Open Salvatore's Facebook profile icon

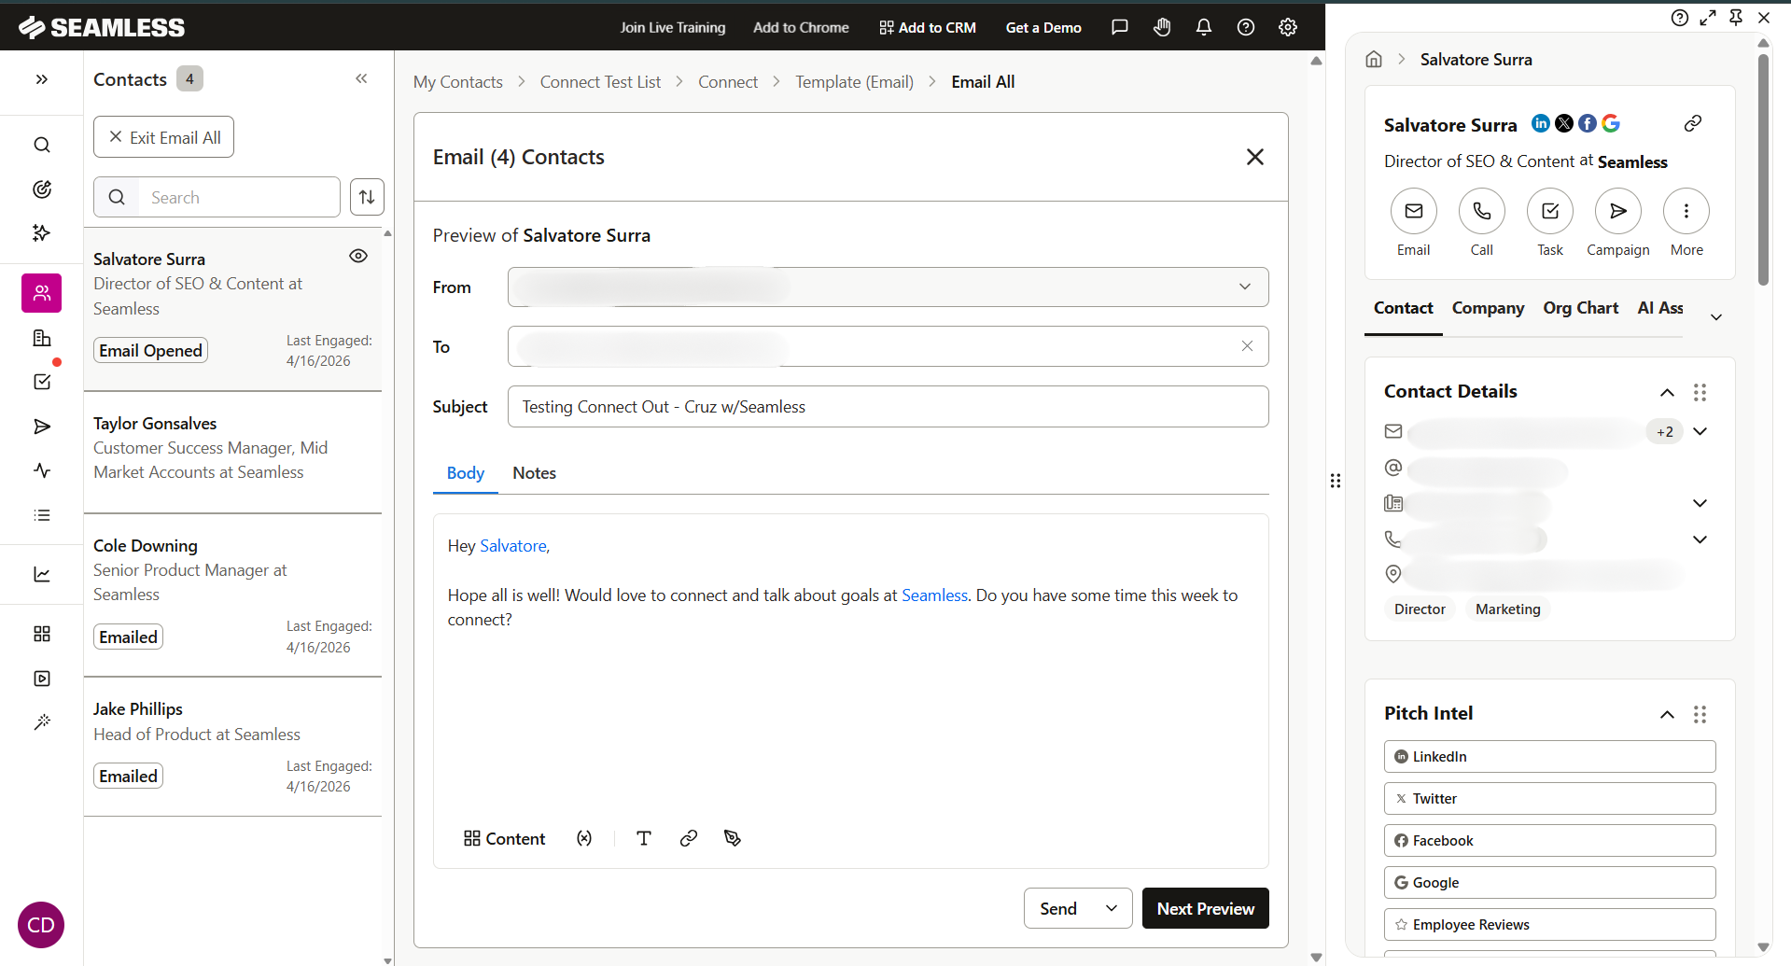[x=1588, y=123]
